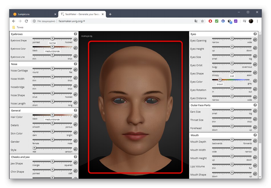This screenshot has height=188, width=271.
Task: Open help for the Nose section
Action: 75,64
